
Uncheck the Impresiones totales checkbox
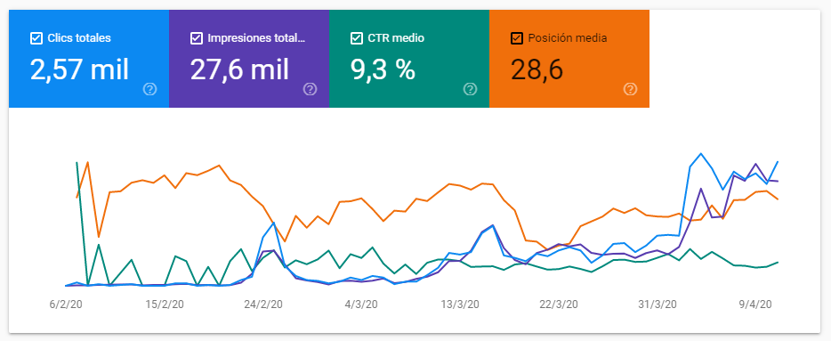(196, 38)
